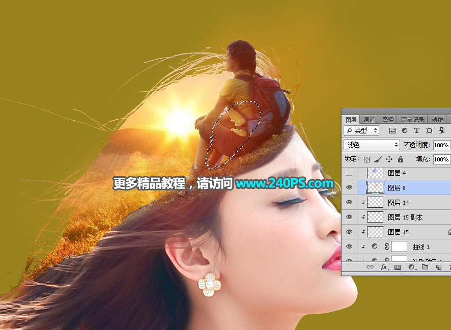The height and width of the screenshot is (330, 451).
Task: Select the 图层 4 thumbnail
Action: [375, 172]
